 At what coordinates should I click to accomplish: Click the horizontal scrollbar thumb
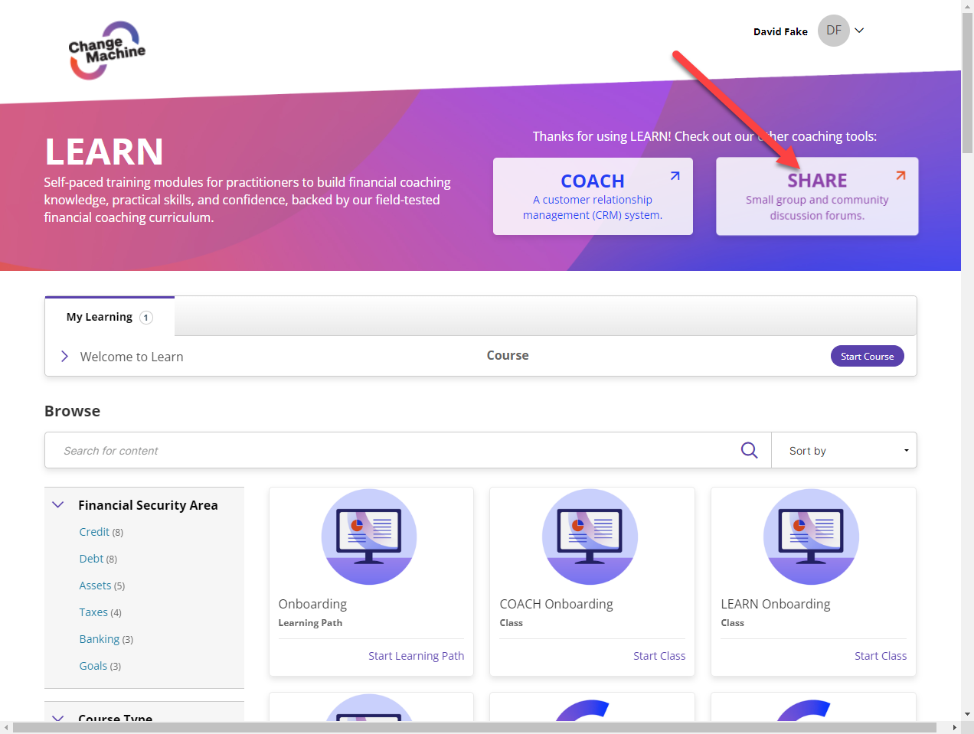click(x=475, y=727)
